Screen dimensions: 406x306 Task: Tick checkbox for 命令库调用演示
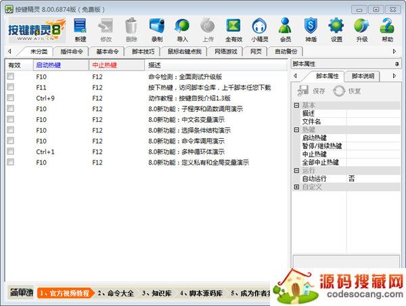pyautogui.click(x=11, y=141)
